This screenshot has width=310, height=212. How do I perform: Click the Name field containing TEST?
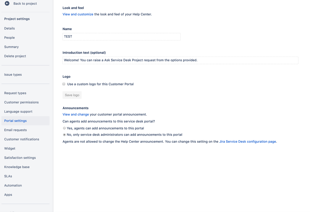click(121, 36)
